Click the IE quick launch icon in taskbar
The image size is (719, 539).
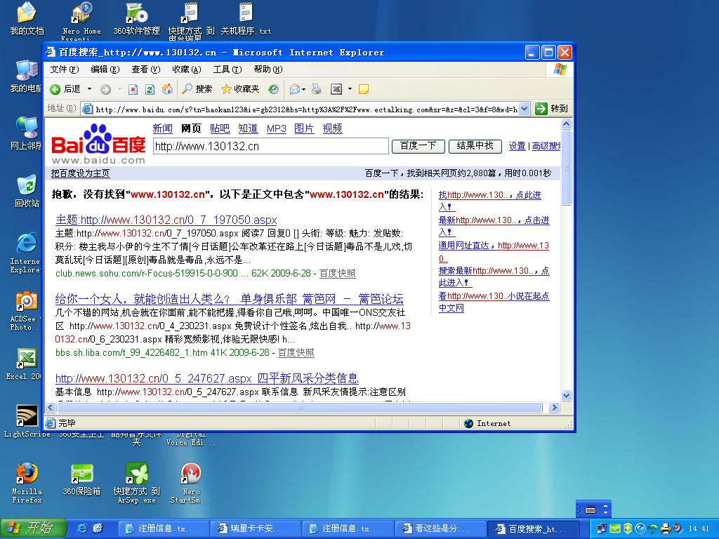[x=82, y=528]
